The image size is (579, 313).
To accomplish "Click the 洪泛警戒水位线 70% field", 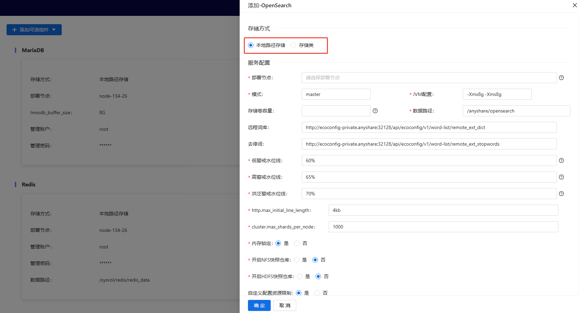I will click(x=429, y=194).
